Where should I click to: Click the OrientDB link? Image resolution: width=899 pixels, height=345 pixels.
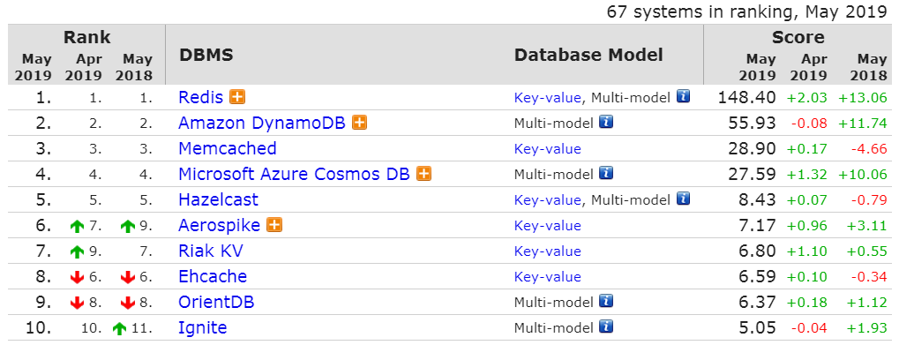216,302
